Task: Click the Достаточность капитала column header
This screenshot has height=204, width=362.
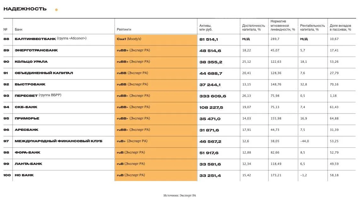Action: pos(254,27)
